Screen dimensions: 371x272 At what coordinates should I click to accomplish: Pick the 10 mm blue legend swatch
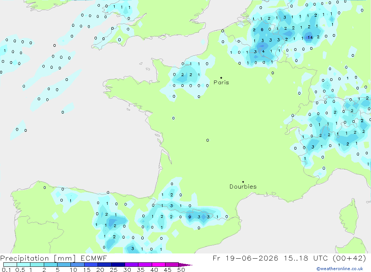tap(78, 265)
